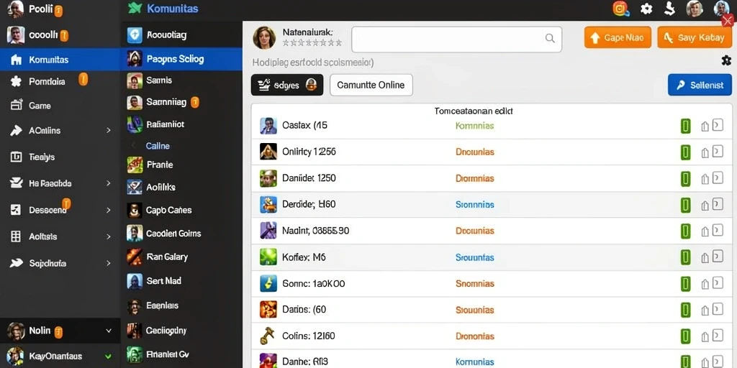The height and width of the screenshot is (368, 737).
Task: Open the Nolin dropdown arrow
Action: coord(109,331)
